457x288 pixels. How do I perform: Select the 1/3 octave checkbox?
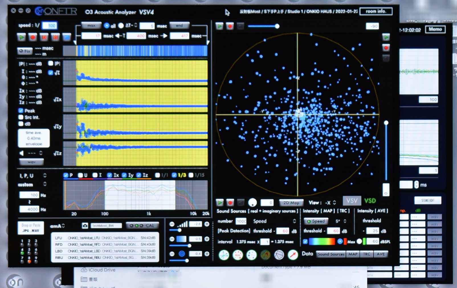tap(174, 175)
